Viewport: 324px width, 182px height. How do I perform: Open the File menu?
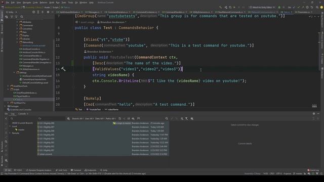tap(8, 3)
